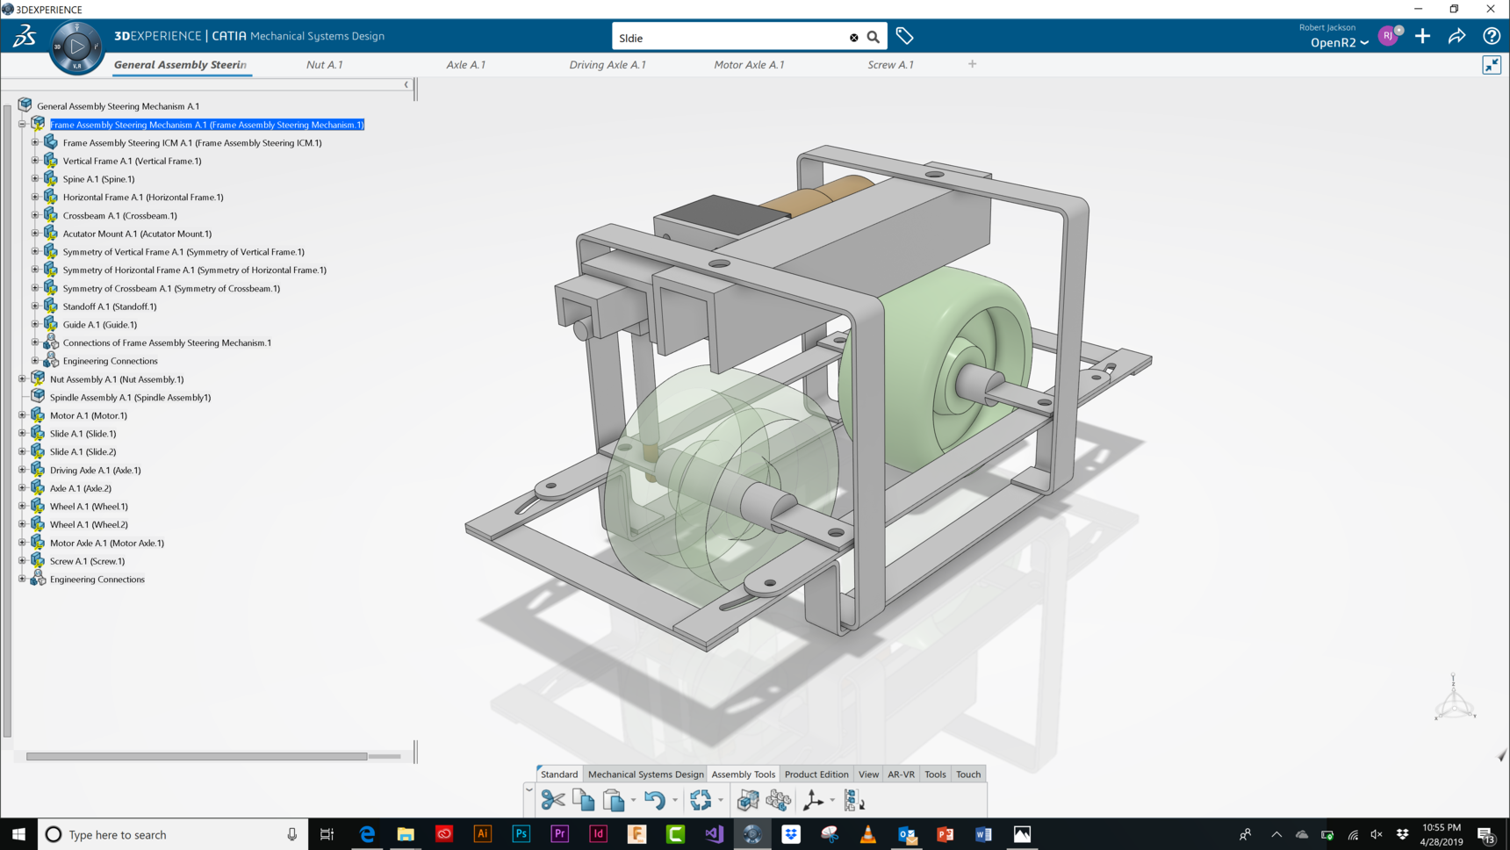Click the XYZ axis triad in viewport
This screenshot has height=850, width=1510.
[1455, 698]
